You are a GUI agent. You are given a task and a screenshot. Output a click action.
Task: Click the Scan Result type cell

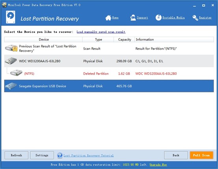(92, 49)
